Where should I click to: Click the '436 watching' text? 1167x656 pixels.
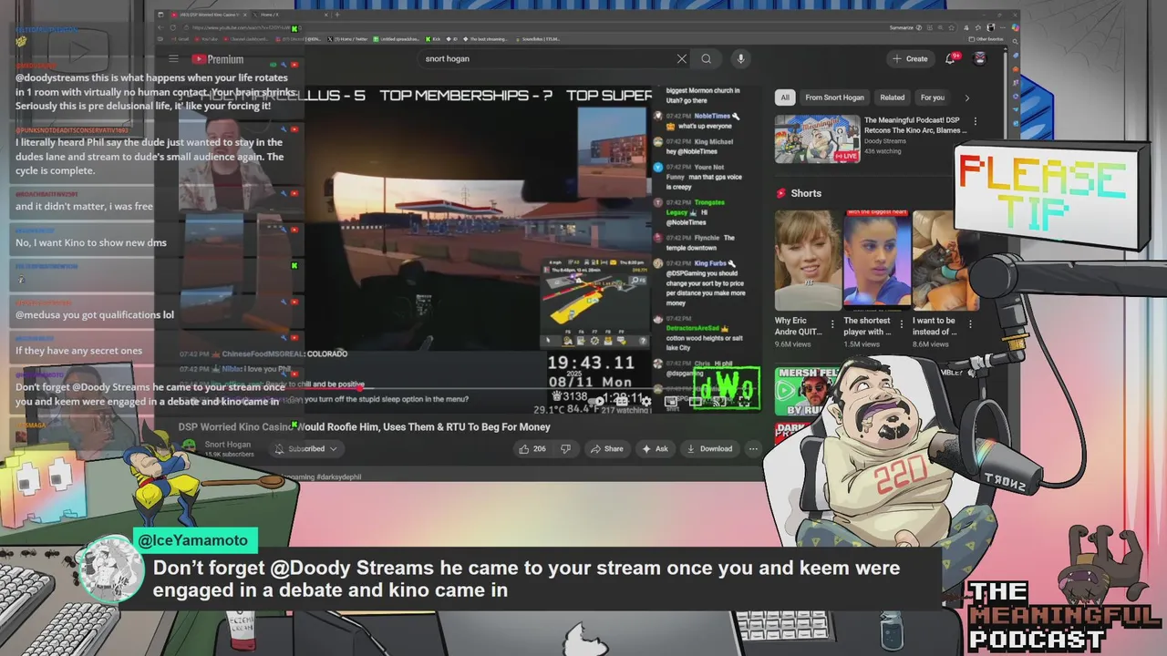click(882, 151)
